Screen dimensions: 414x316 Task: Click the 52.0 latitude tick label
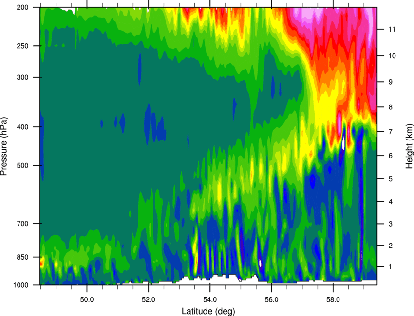149,300
